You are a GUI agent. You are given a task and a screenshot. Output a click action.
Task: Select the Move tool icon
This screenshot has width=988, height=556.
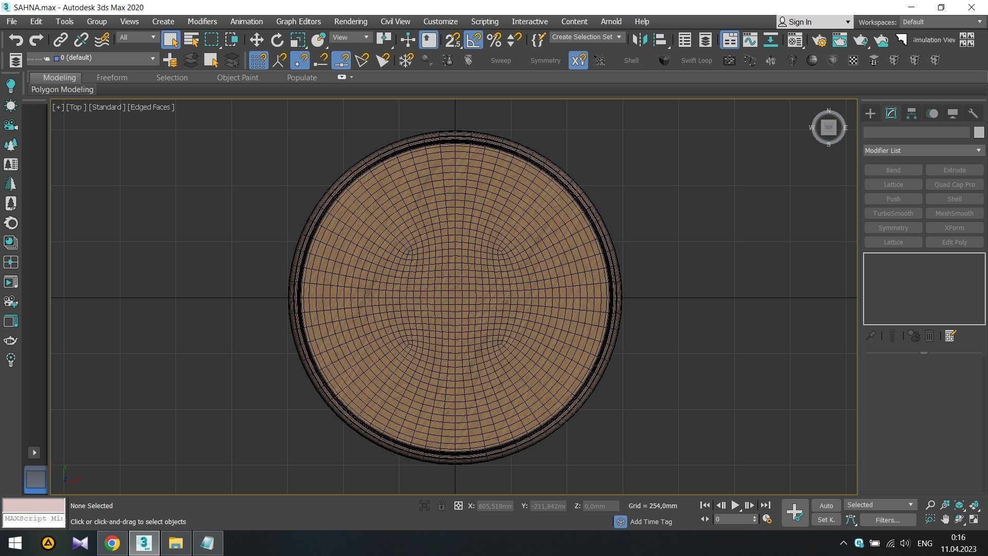(x=256, y=40)
